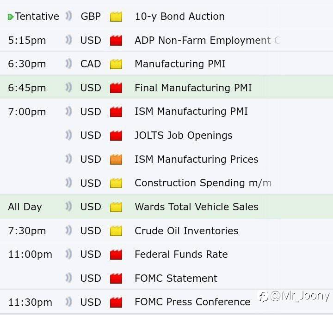Open the FOMC Press Conference event

192,302
